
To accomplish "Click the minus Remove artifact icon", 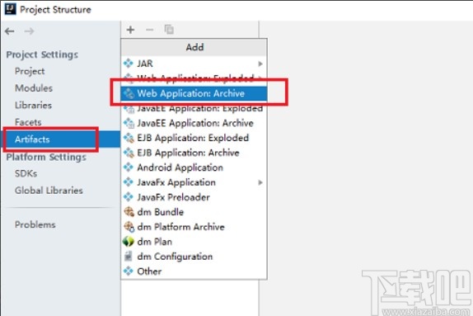I will tap(150, 30).
